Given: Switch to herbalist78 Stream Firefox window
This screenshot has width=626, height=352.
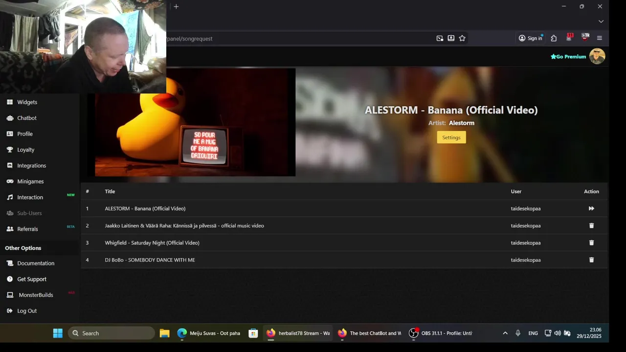Looking at the screenshot, I should click(298, 333).
